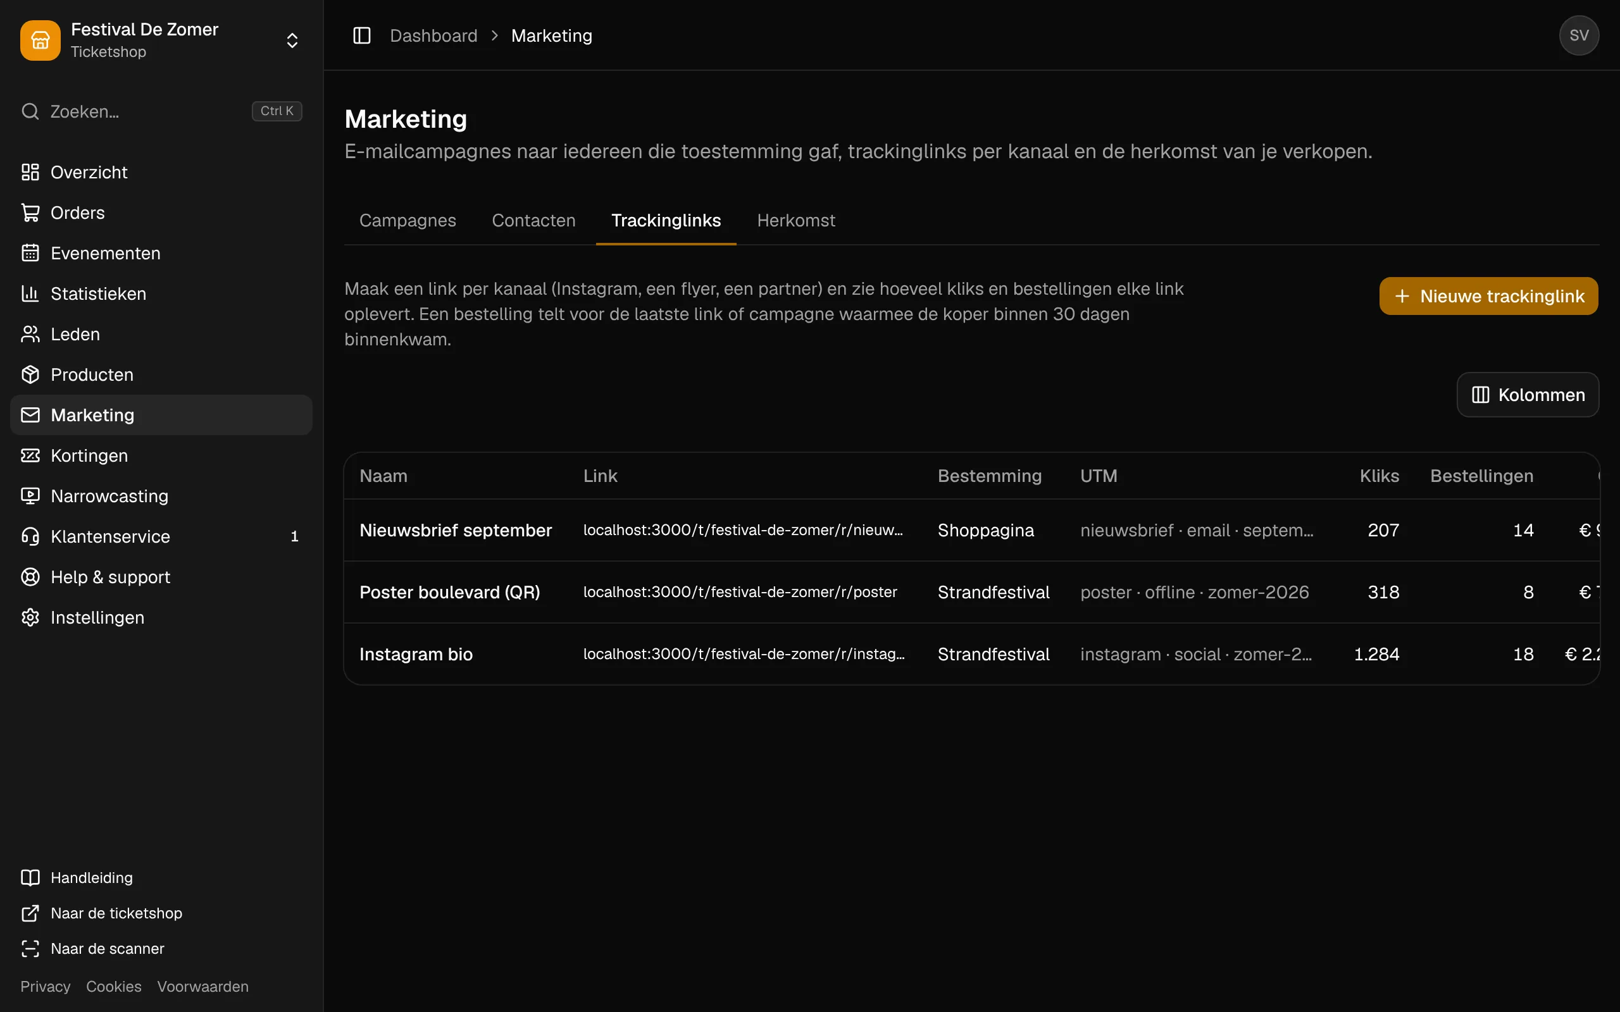Click the Overzicht icon in the sidebar
Image resolution: width=1620 pixels, height=1012 pixels.
(30, 172)
